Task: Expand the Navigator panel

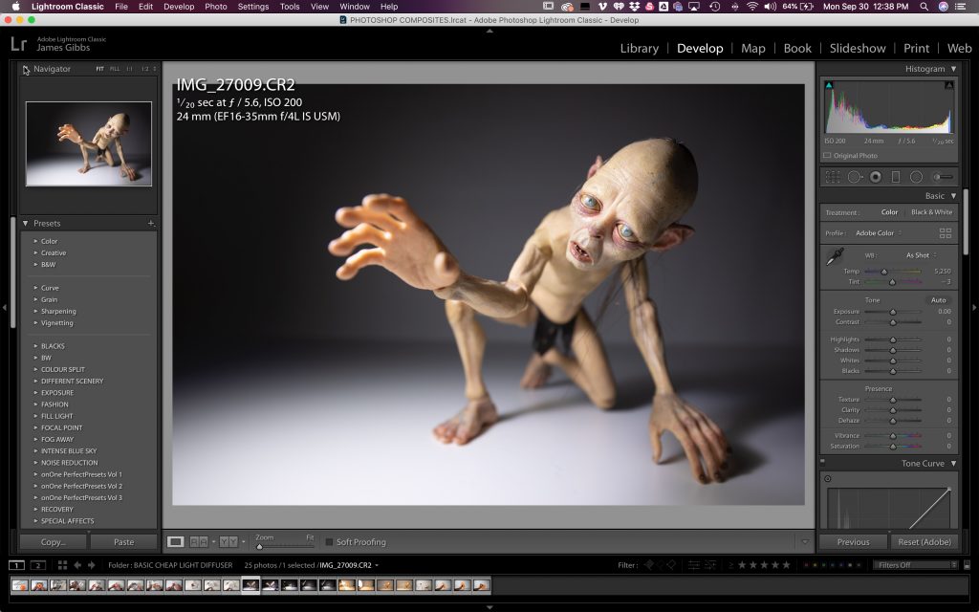Action: click(26, 69)
